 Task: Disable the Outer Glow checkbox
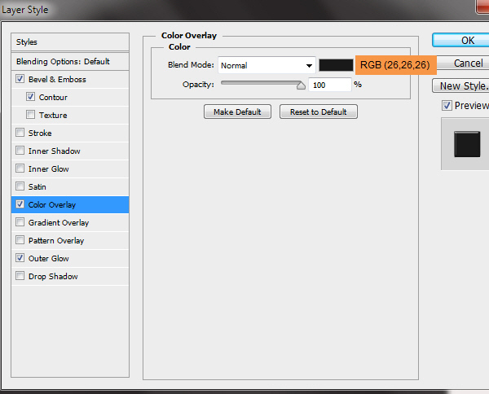tap(20, 259)
